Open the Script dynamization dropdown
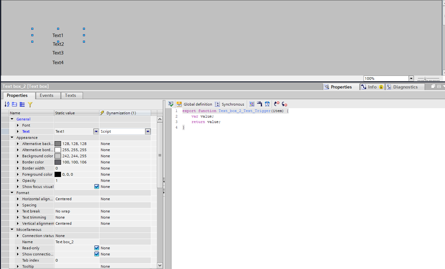Screen dimensions: 445x269 [x=148, y=131]
